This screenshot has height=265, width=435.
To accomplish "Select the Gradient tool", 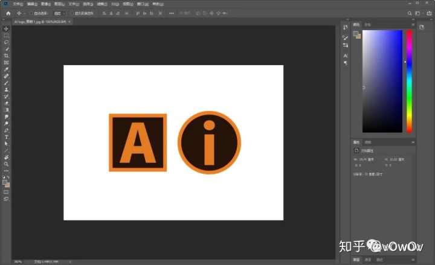I will (6, 110).
